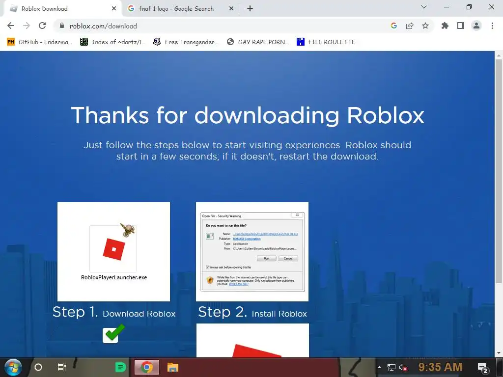Screen dimensions: 503x377
Task: Click the forward navigation arrow
Action: pyautogui.click(x=27, y=26)
